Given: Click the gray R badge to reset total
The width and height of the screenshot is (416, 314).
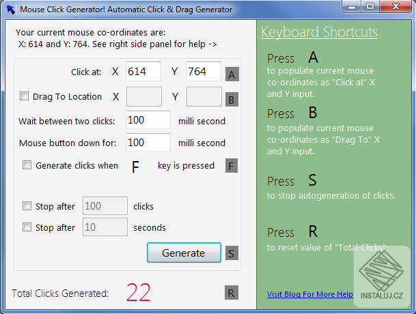Looking at the screenshot, I should click(232, 293).
